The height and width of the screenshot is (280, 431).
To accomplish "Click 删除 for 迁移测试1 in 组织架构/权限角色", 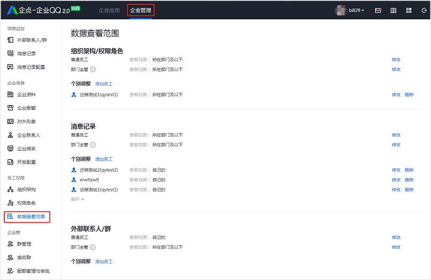I will [410, 94].
